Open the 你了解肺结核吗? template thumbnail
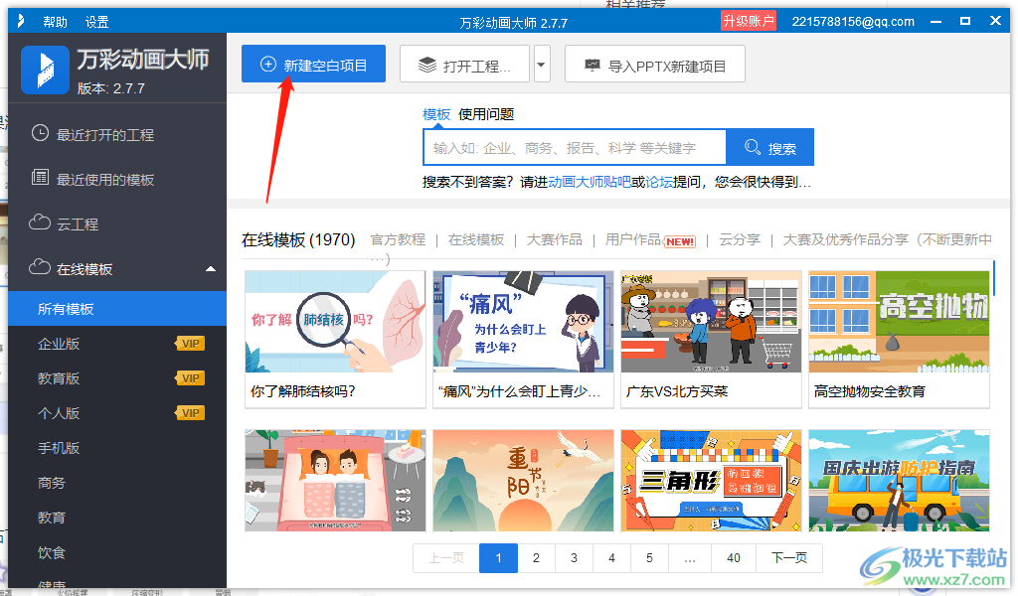The image size is (1018, 596). click(335, 322)
